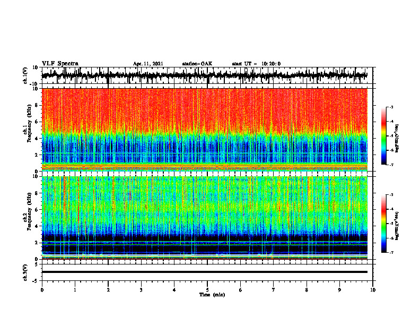
Task: Click the "VLF Spectra" plot title
Action: point(60,63)
